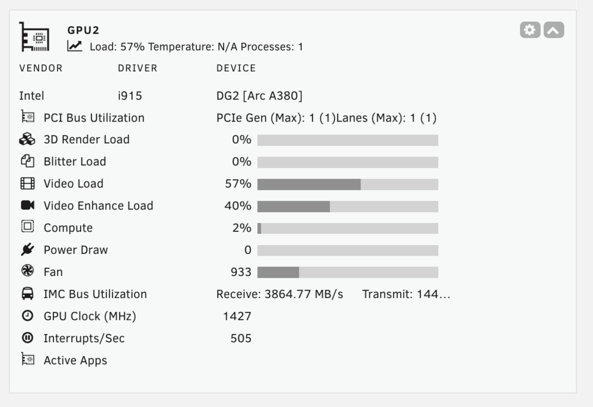Click the Fan icon

[x=28, y=271]
